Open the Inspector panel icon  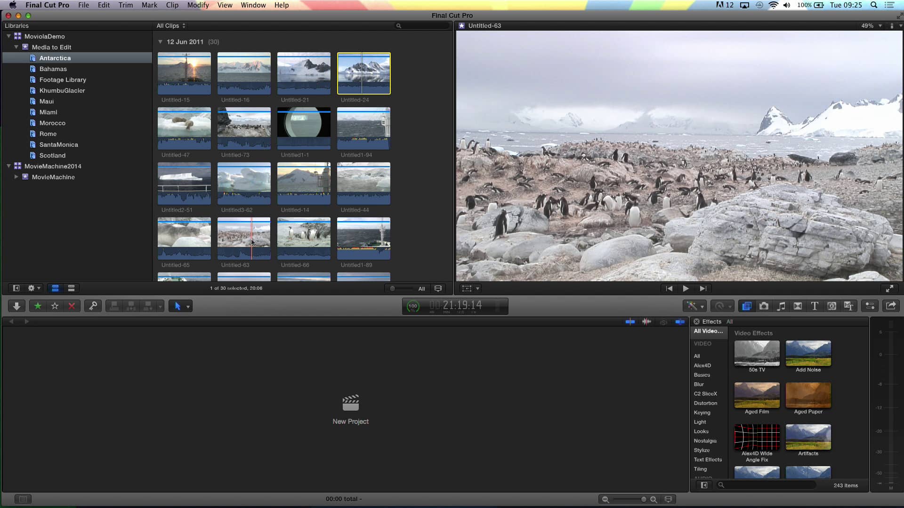click(870, 306)
